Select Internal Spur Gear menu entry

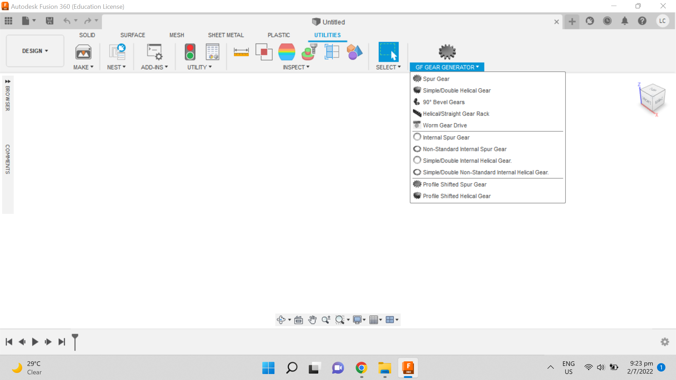[x=446, y=138]
